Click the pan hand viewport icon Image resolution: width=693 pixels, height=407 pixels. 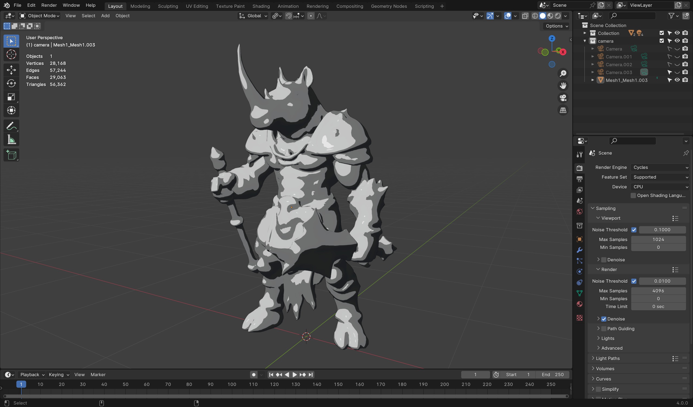563,86
